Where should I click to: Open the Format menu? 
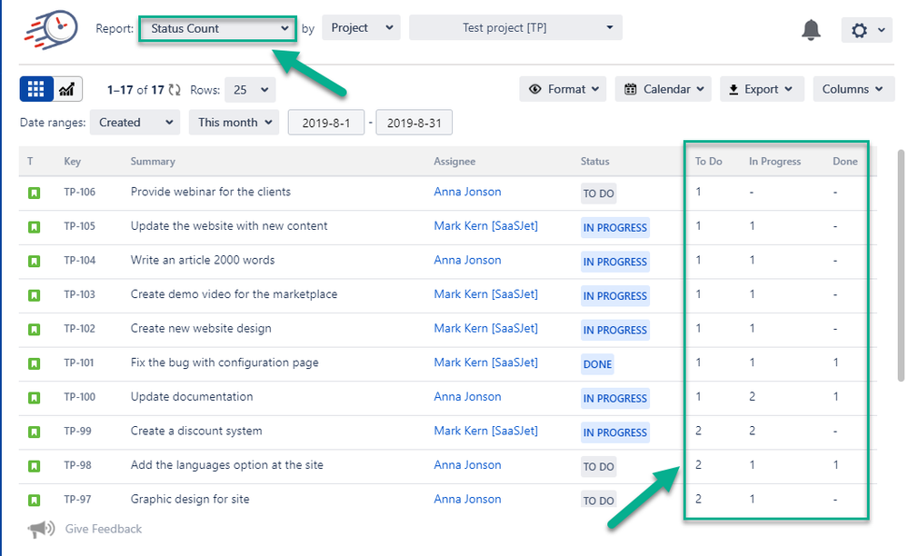563,89
